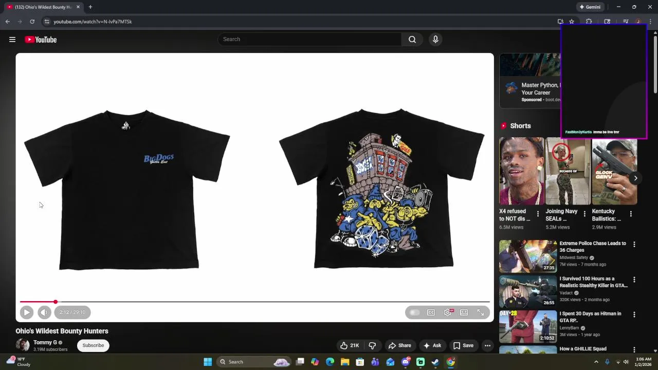The height and width of the screenshot is (370, 658).
Task: Show hidden system tray icons chevron
Action: 596,362
